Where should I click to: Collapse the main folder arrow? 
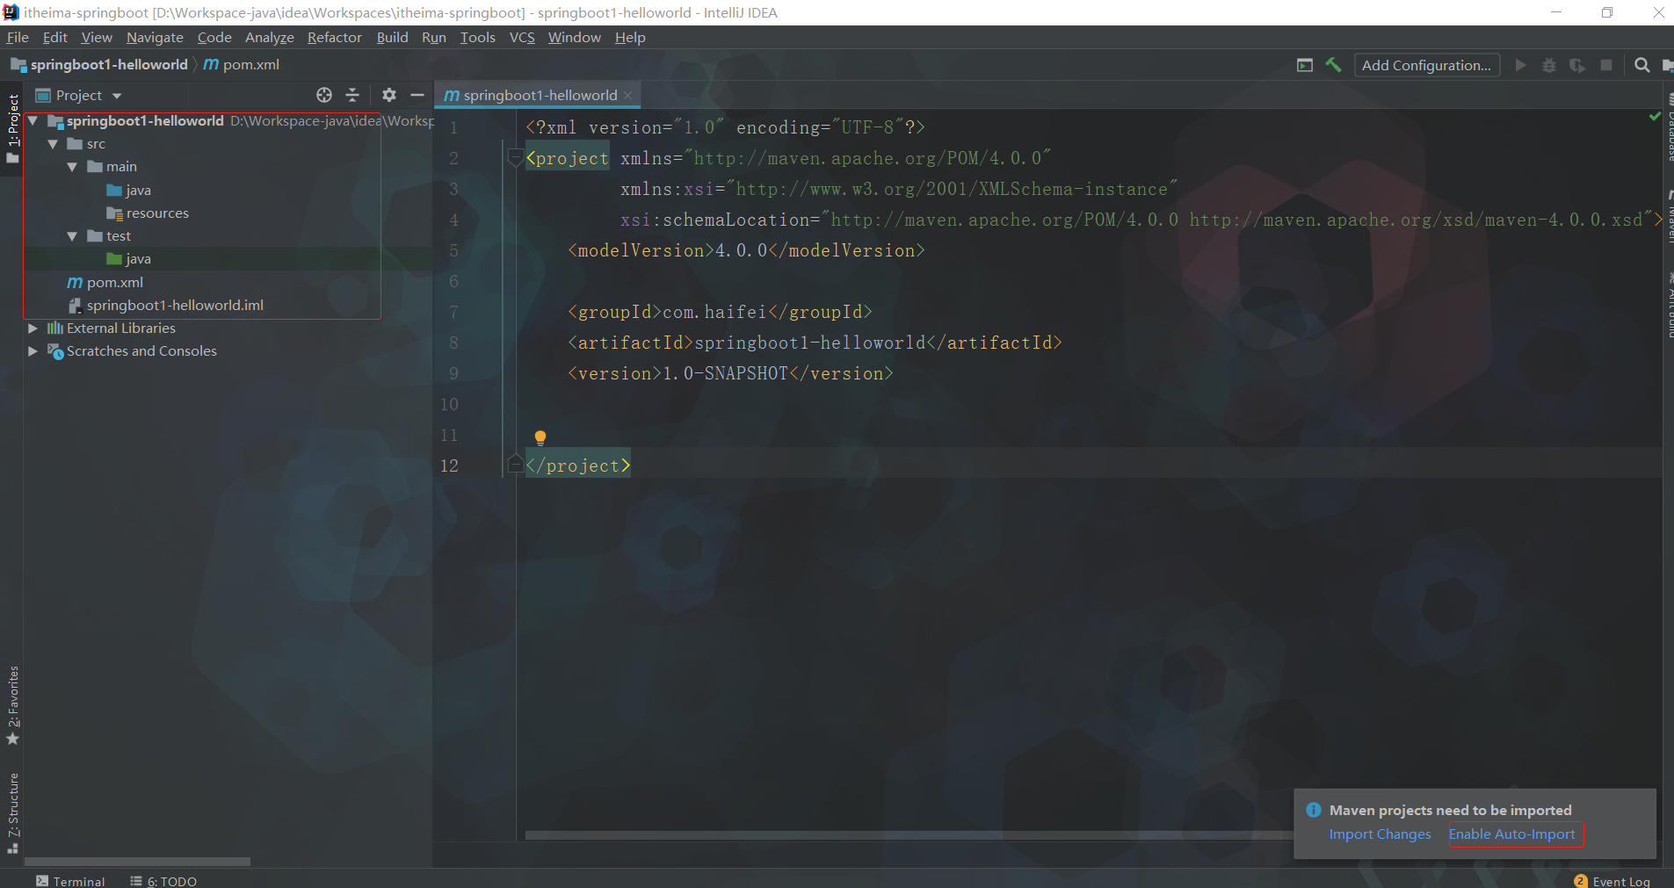[x=72, y=167]
